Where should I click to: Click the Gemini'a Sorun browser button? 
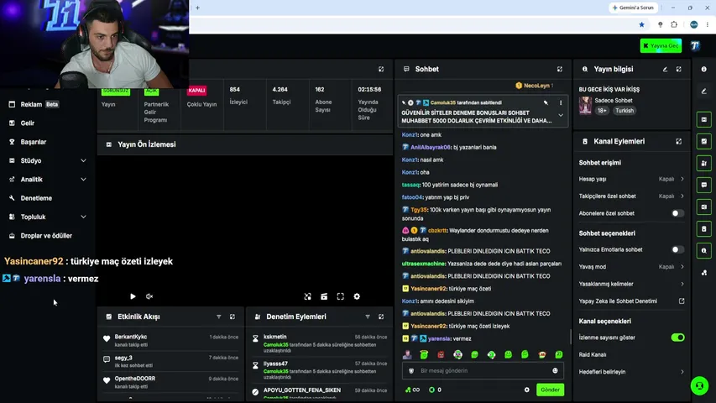[633, 8]
